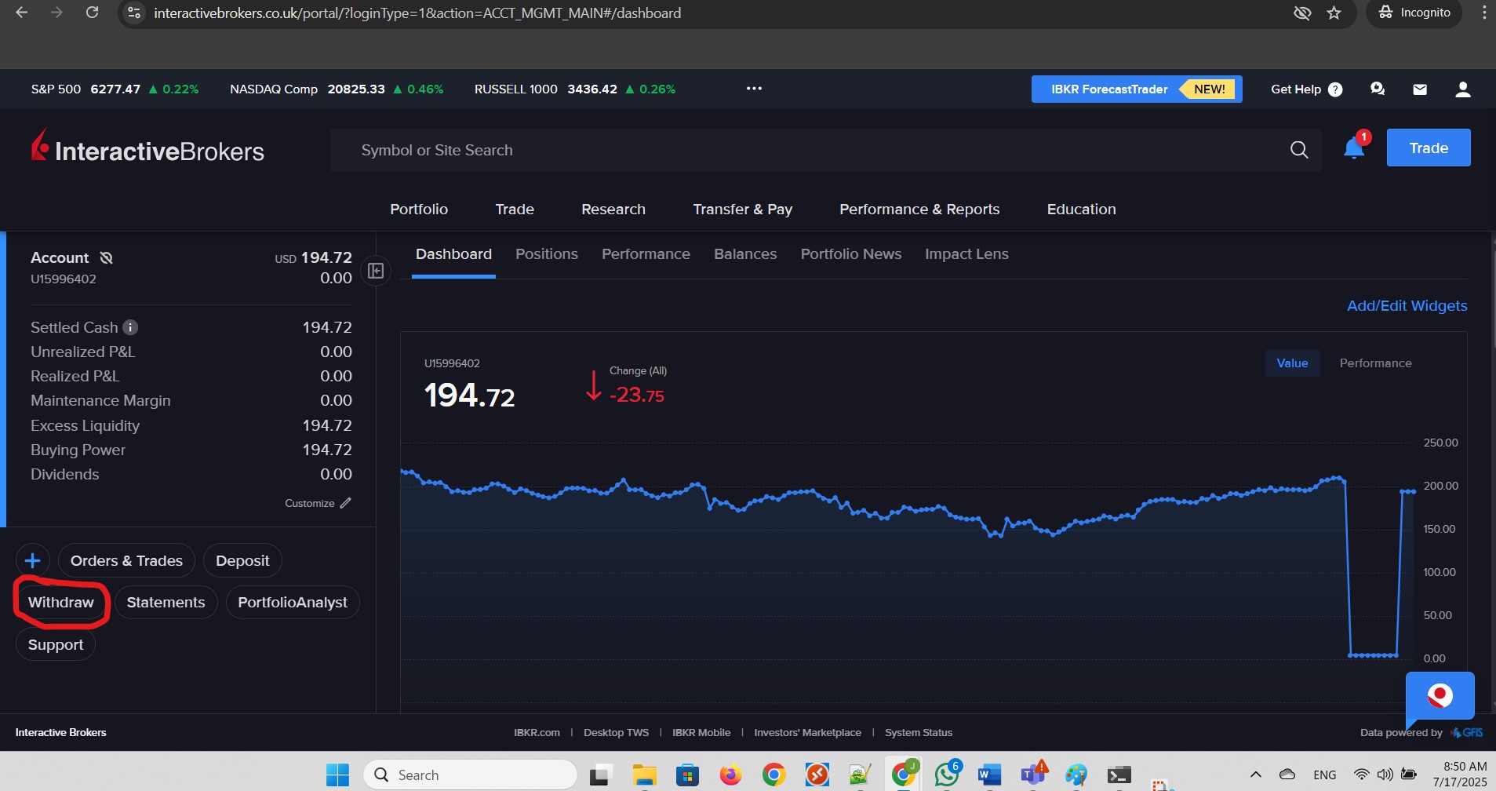Bookmark this page with the star icon
Viewport: 1496px width, 791px height.
[x=1334, y=13]
